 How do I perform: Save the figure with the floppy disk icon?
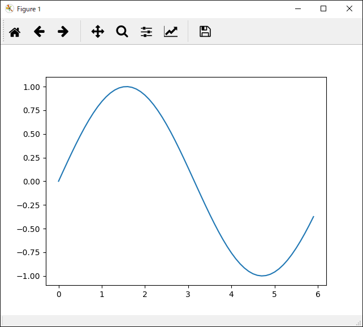click(x=205, y=32)
